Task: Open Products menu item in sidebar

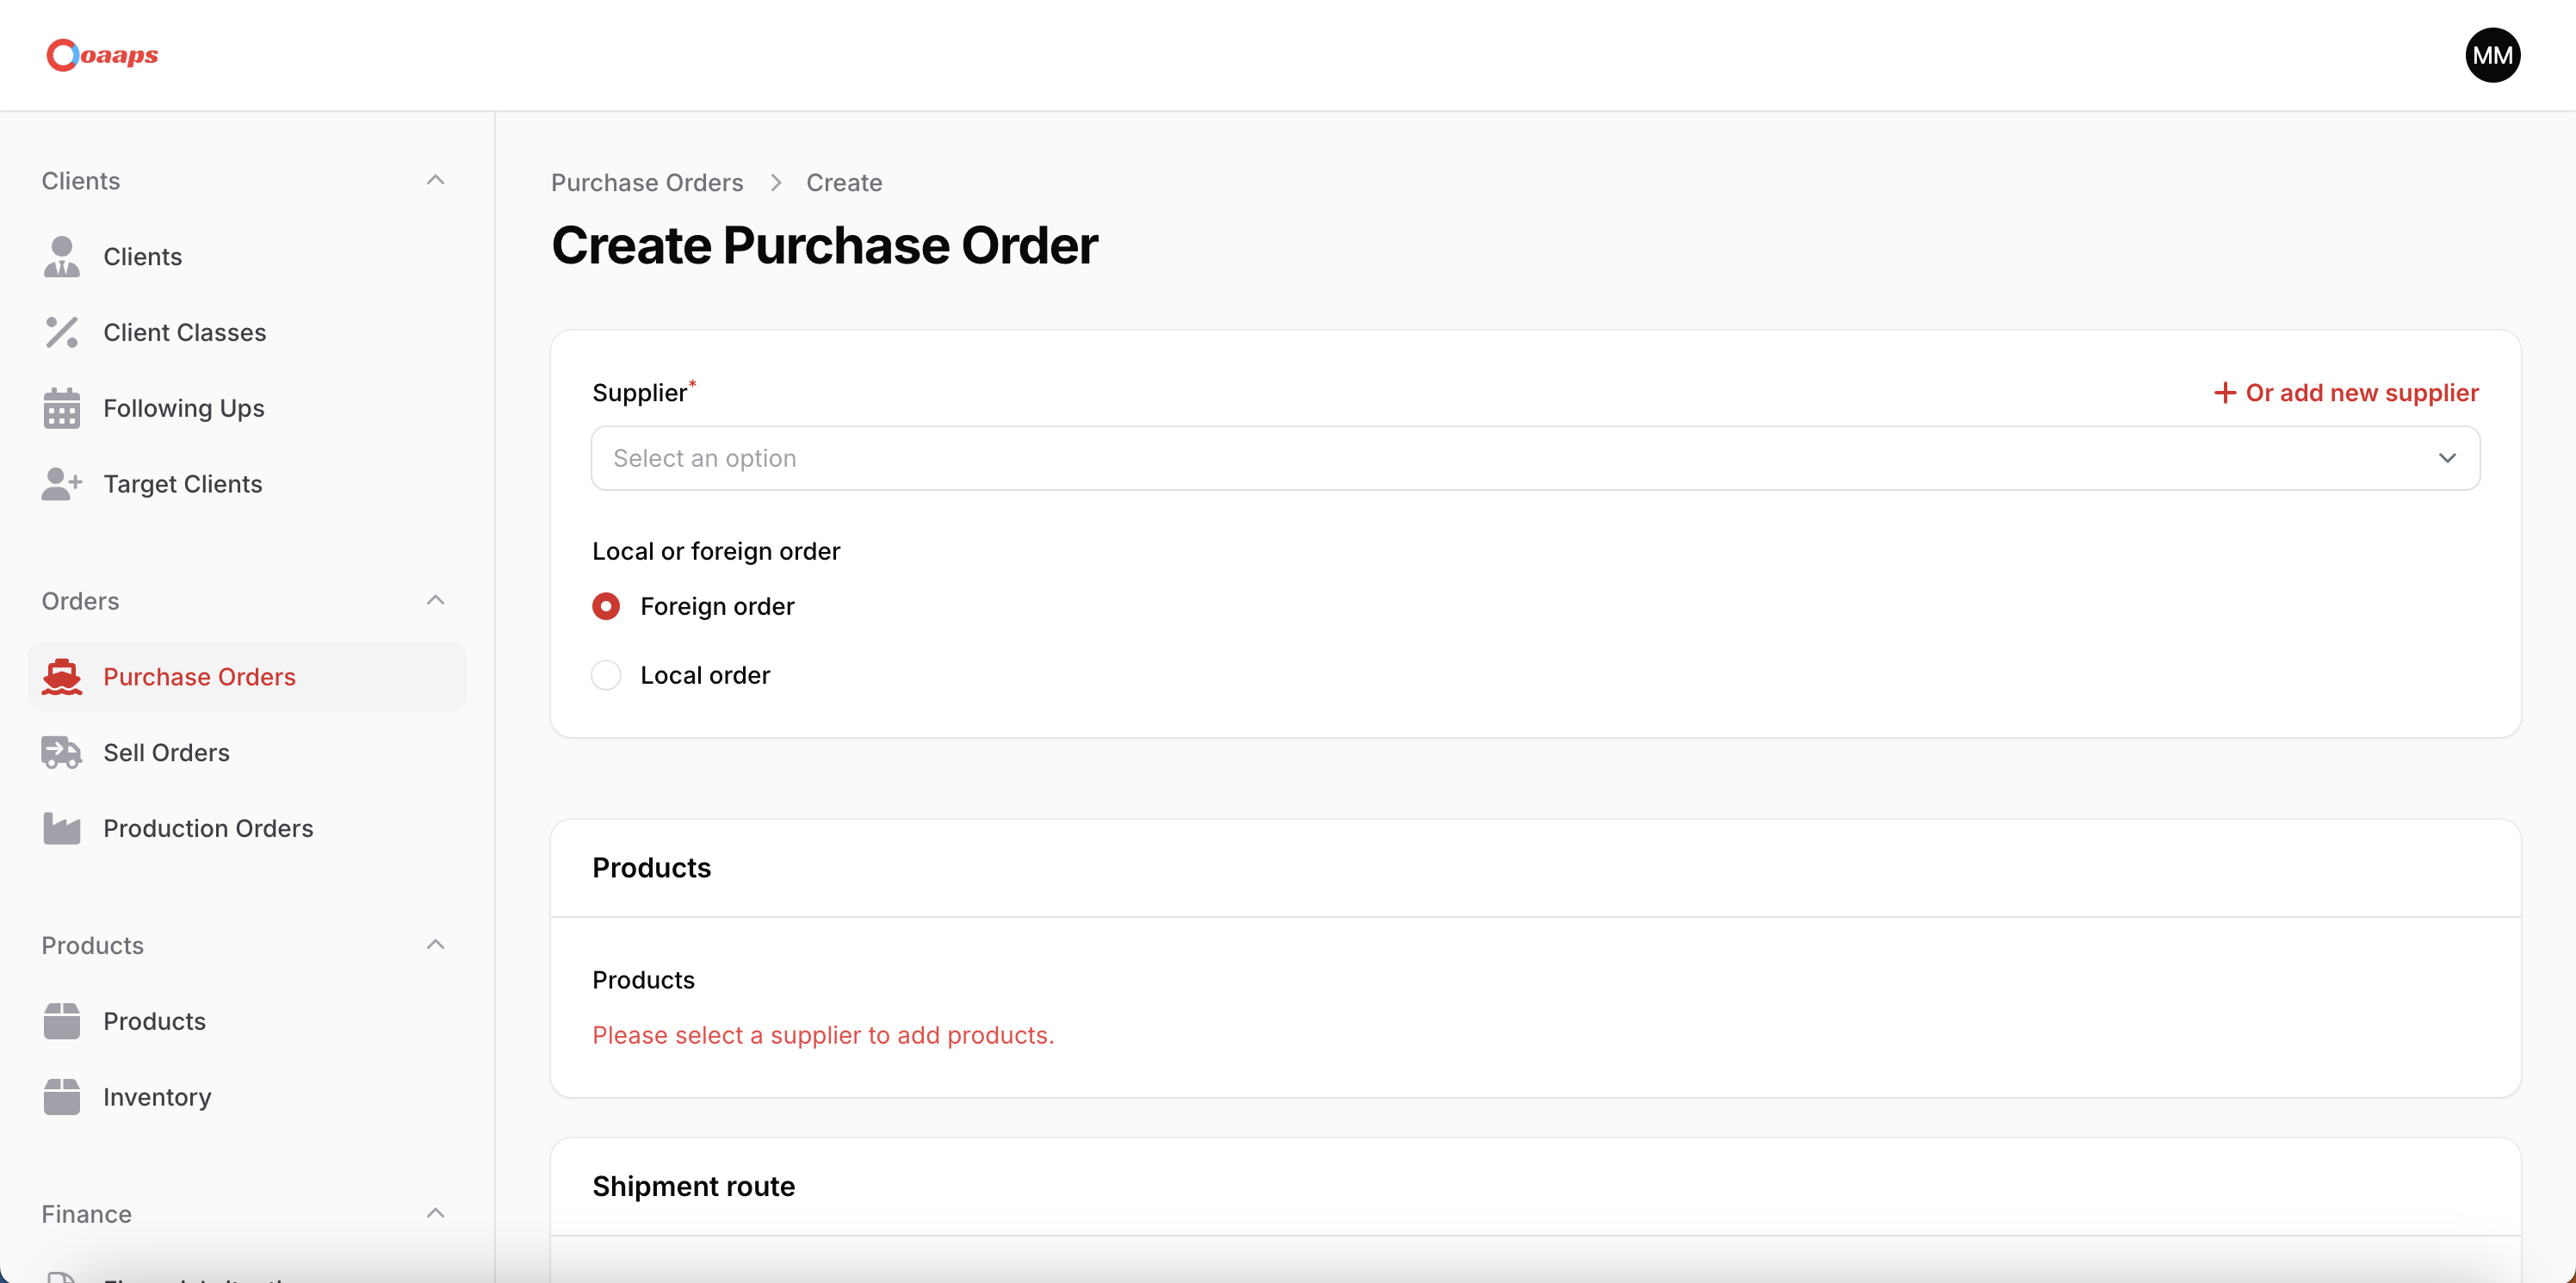Action: (154, 1021)
